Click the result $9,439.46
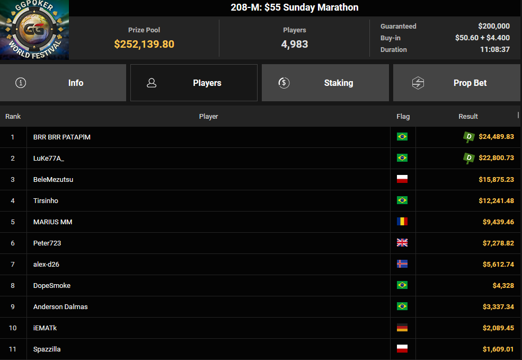 498,222
